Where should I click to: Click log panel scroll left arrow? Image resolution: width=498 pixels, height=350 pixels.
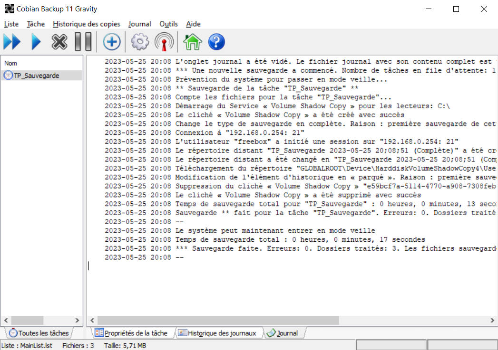tap(92, 321)
